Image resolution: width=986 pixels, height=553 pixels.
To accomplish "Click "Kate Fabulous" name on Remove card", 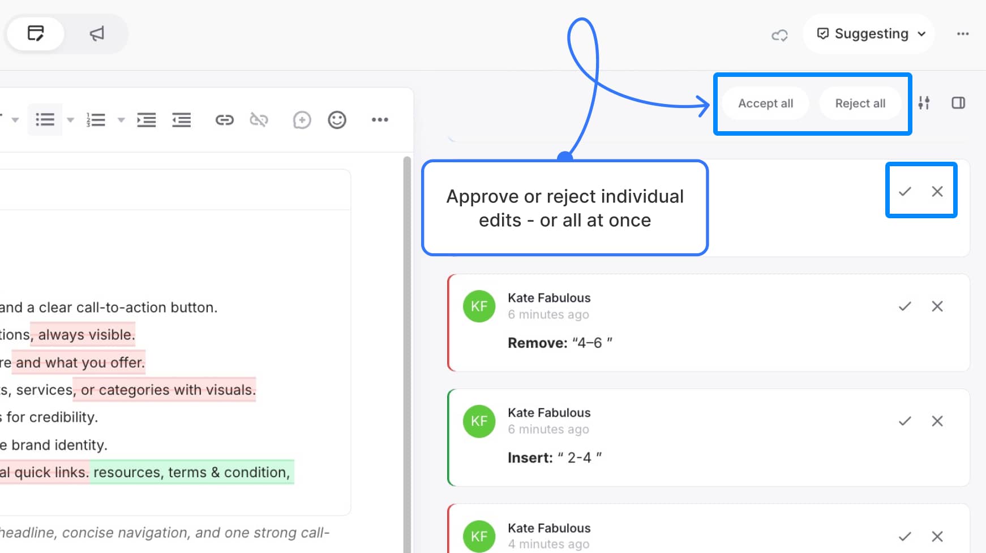I will click(x=549, y=298).
